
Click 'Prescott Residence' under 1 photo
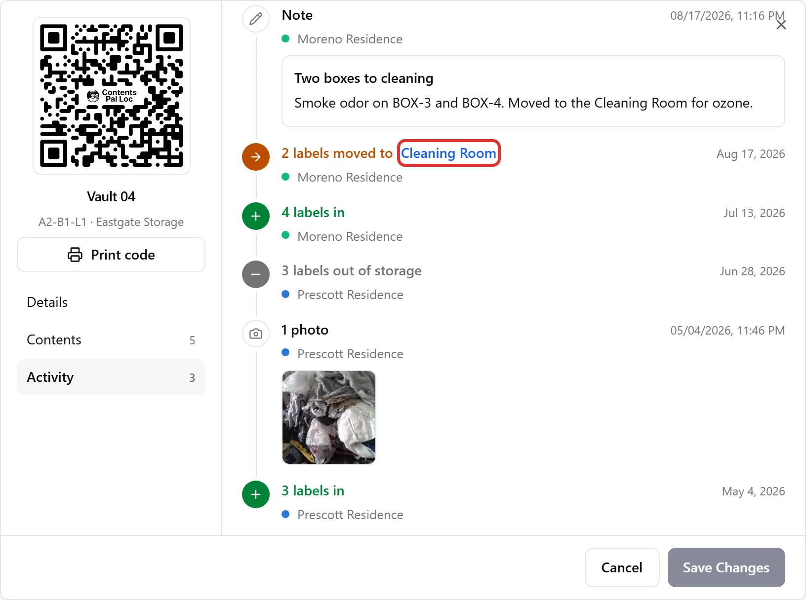click(350, 354)
